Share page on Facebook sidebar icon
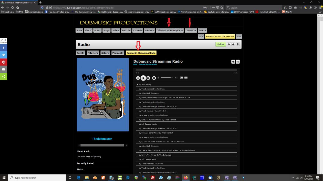 coord(4,48)
